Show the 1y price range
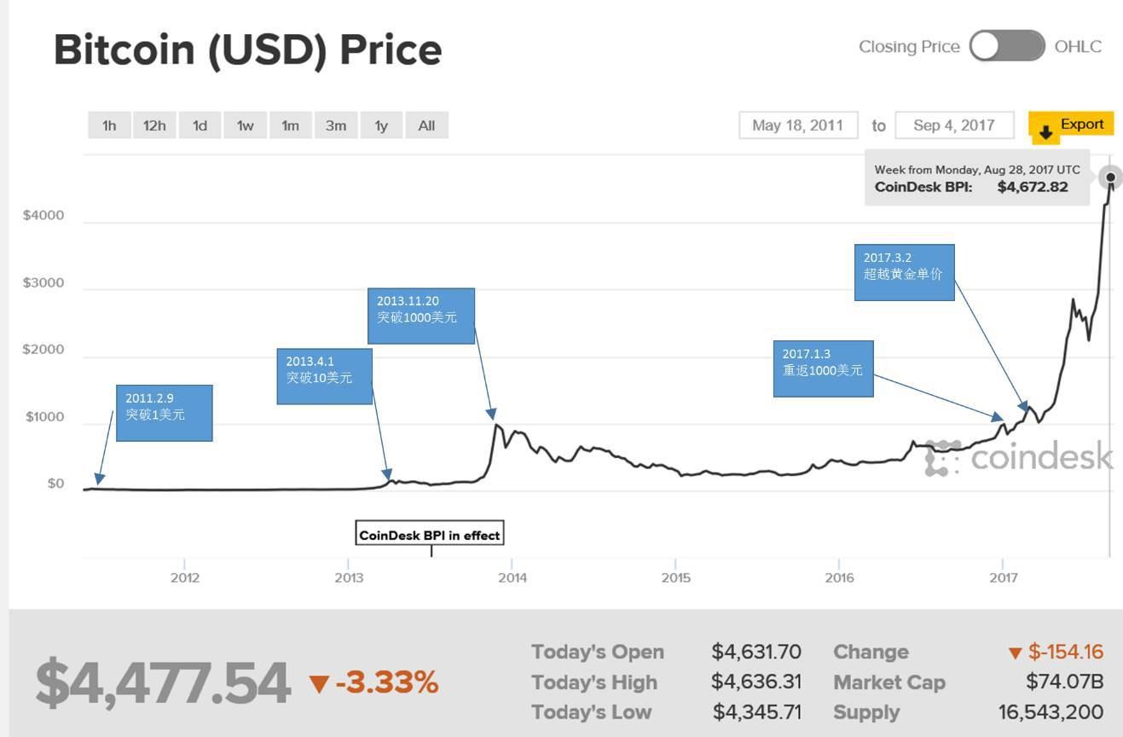 [x=381, y=125]
